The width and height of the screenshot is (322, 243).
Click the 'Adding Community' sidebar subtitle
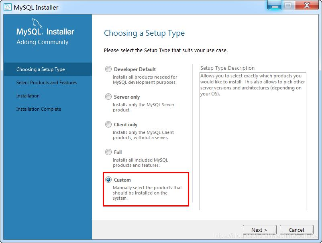pyautogui.click(x=42, y=42)
